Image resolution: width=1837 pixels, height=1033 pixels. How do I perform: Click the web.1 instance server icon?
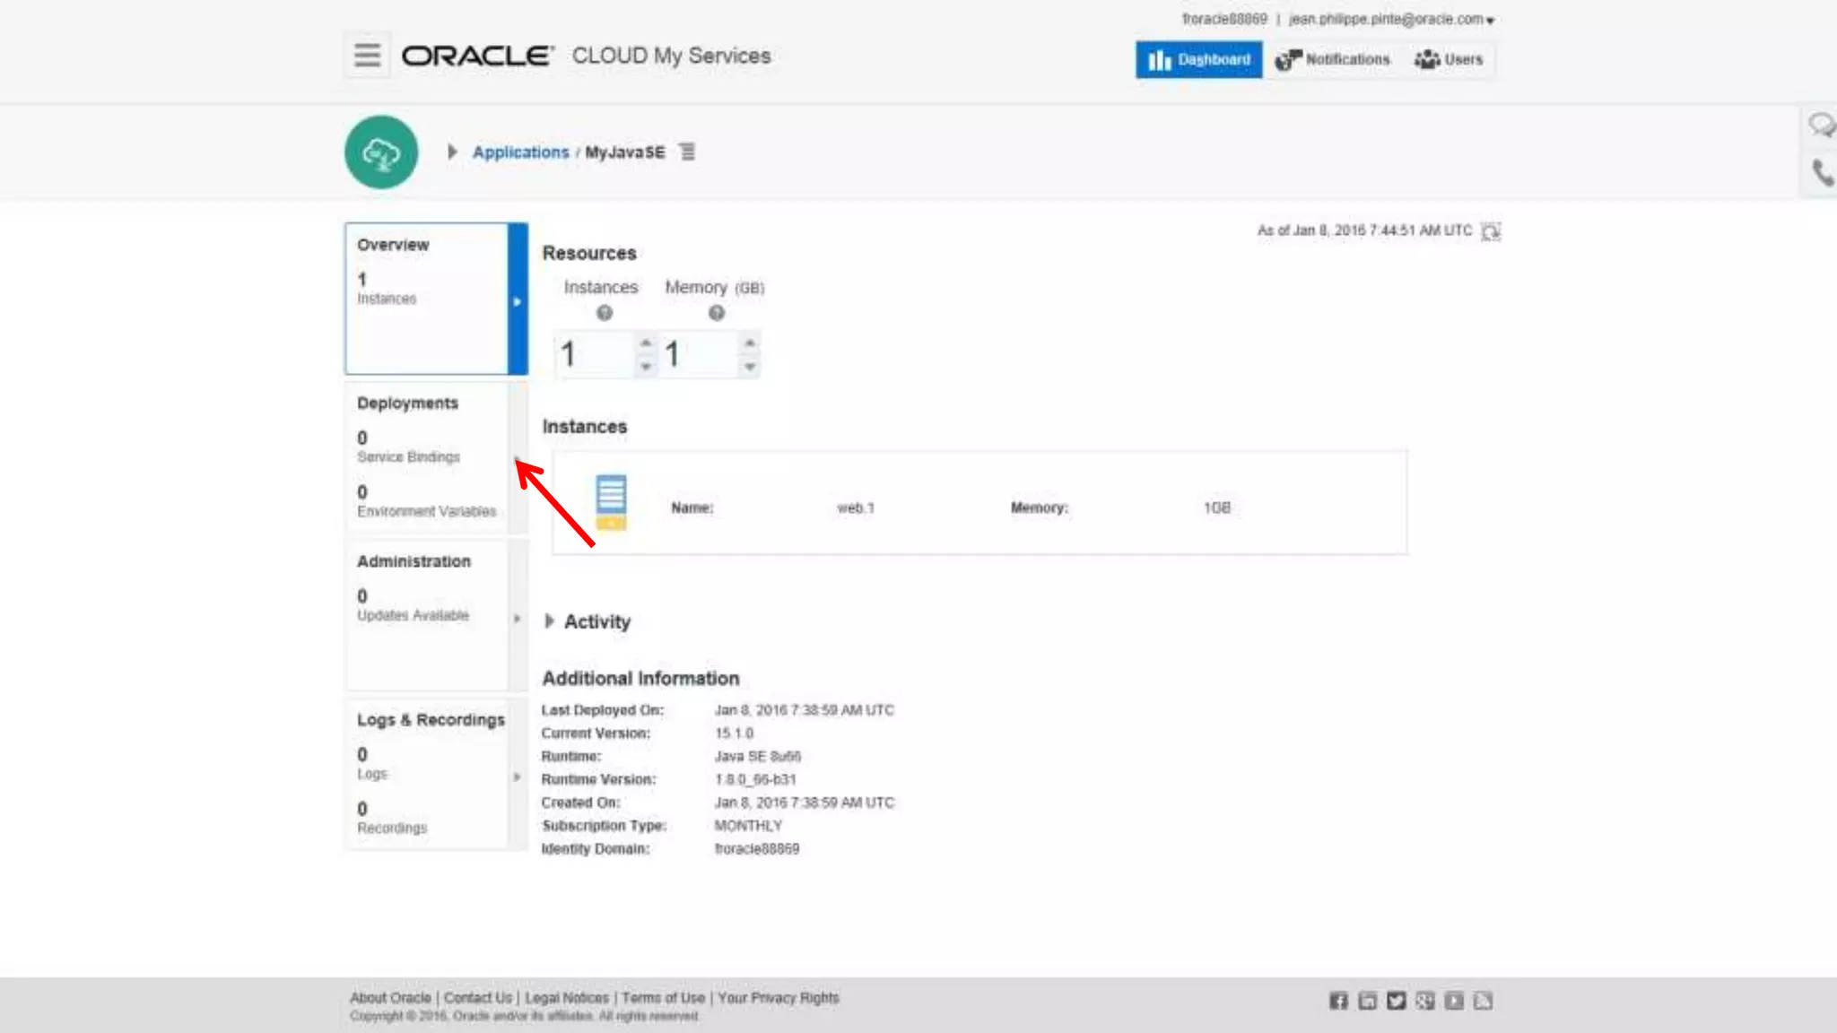click(611, 502)
